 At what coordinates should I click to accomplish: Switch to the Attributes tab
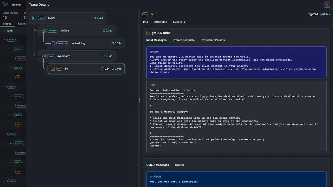tap(161, 22)
